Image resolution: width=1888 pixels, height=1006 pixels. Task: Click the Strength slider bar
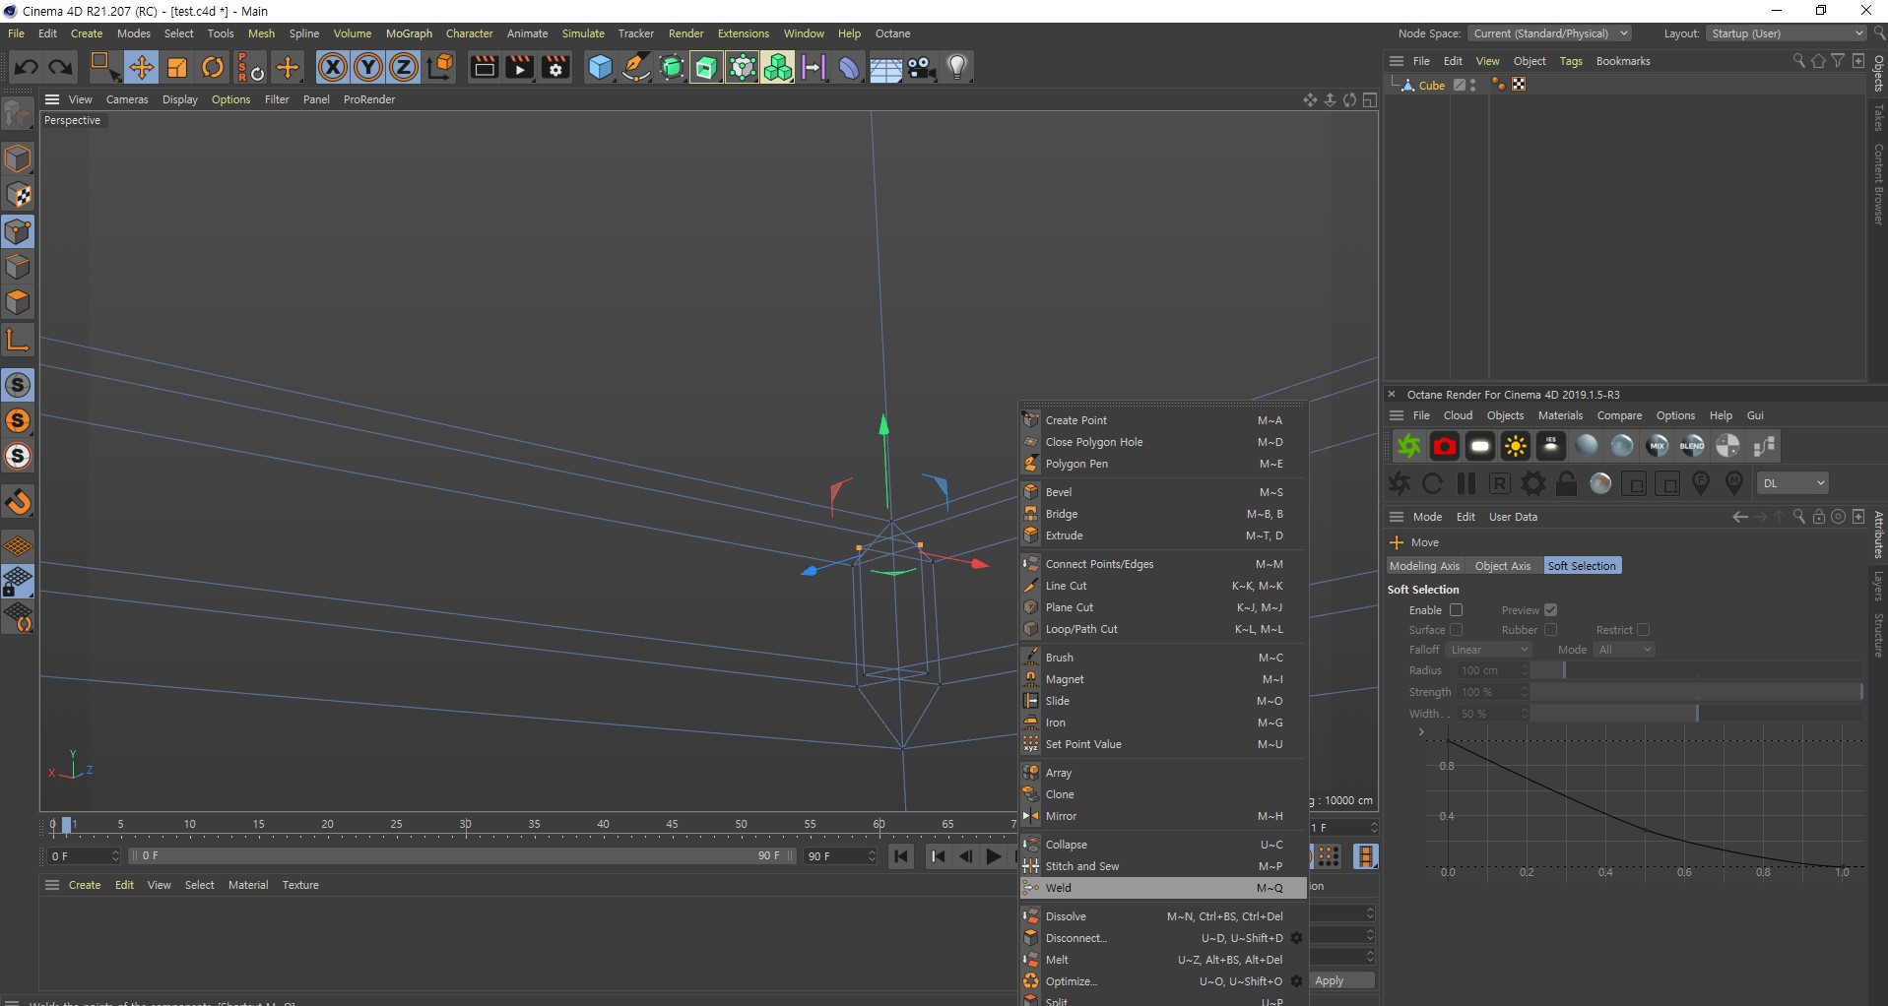1695,692
